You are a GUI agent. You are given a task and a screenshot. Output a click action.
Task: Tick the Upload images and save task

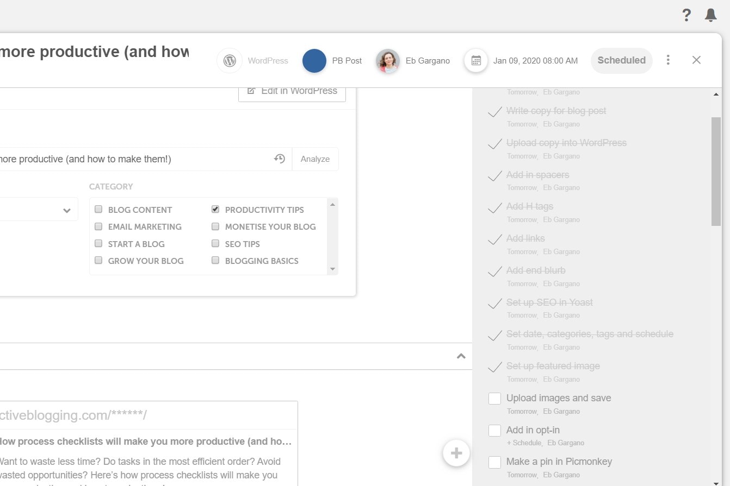point(494,399)
